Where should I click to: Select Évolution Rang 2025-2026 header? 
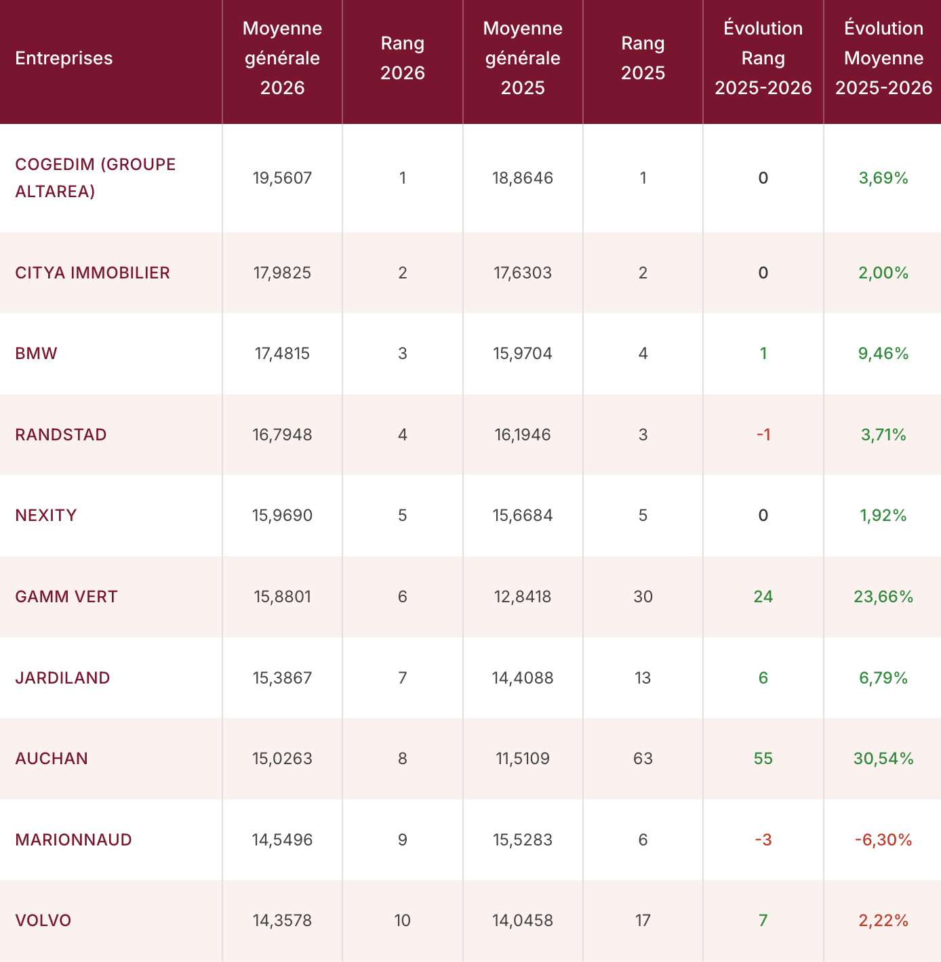click(763, 58)
